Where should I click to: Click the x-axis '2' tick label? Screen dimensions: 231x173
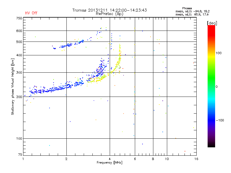66,159
